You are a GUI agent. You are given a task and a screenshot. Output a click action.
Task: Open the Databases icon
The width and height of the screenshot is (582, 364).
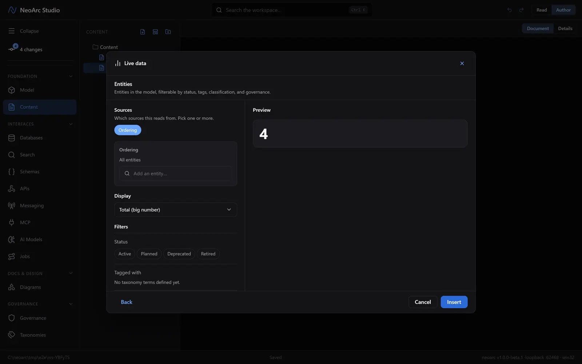(12, 138)
